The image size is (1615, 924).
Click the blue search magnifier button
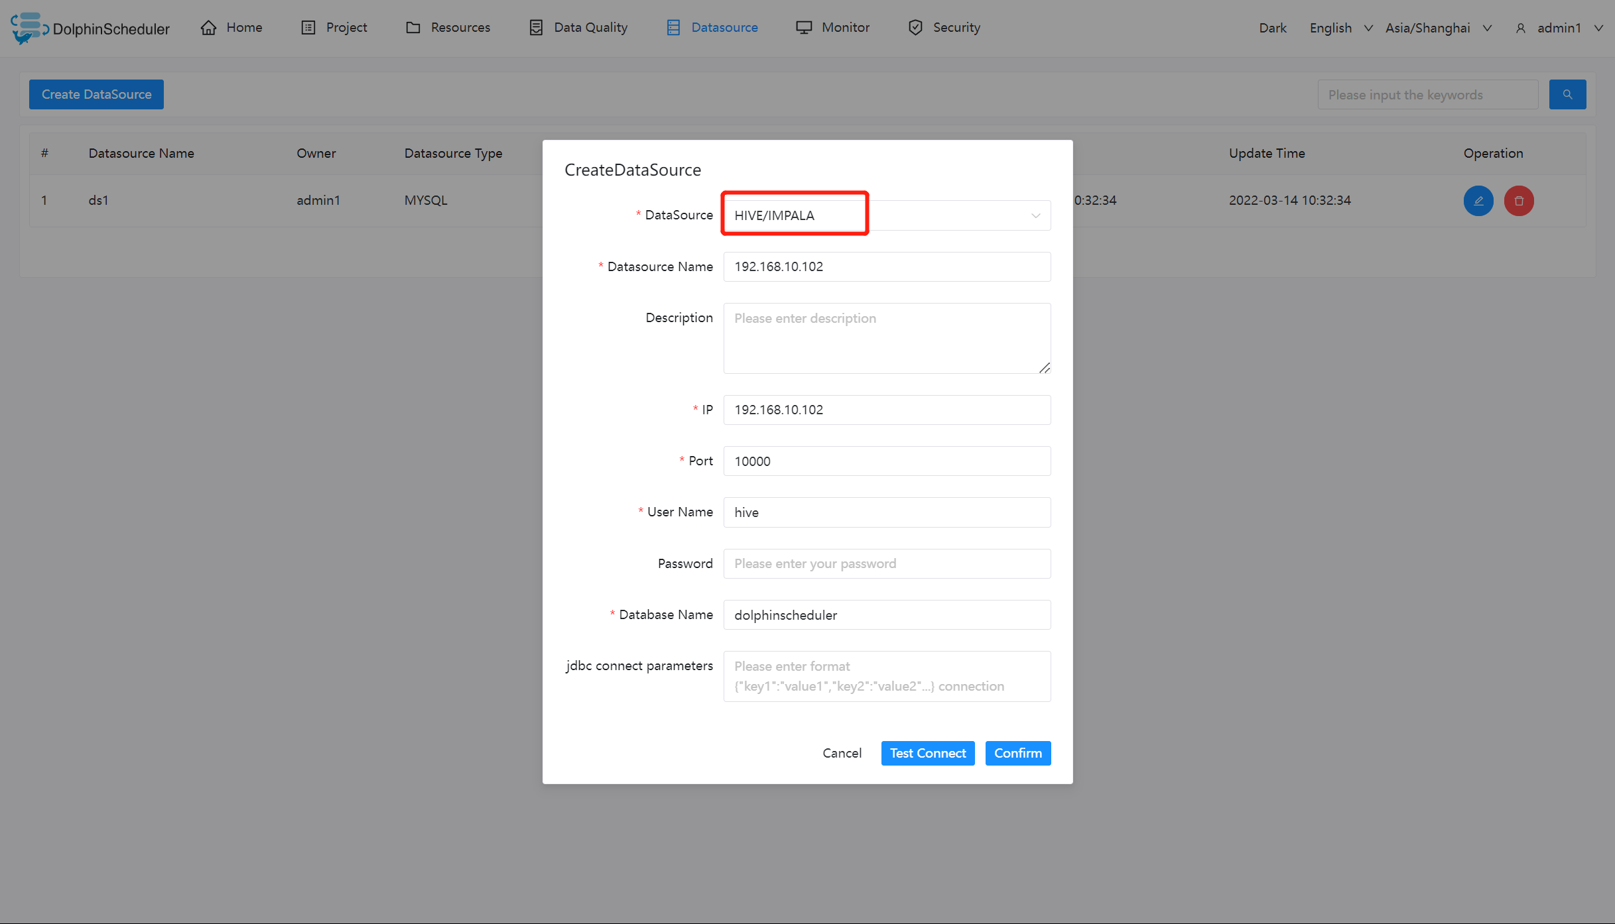pyautogui.click(x=1567, y=95)
